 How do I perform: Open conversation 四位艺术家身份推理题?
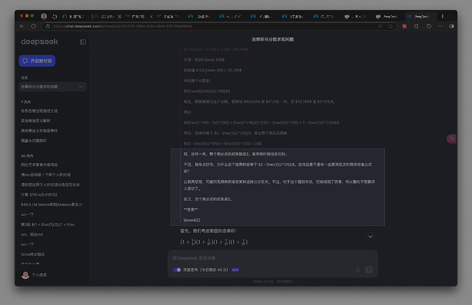[39, 165]
